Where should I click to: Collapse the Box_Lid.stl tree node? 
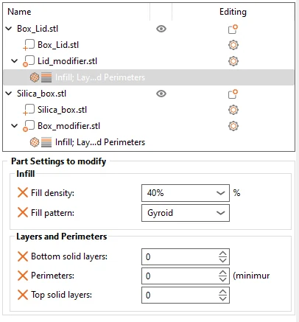tap(9, 29)
